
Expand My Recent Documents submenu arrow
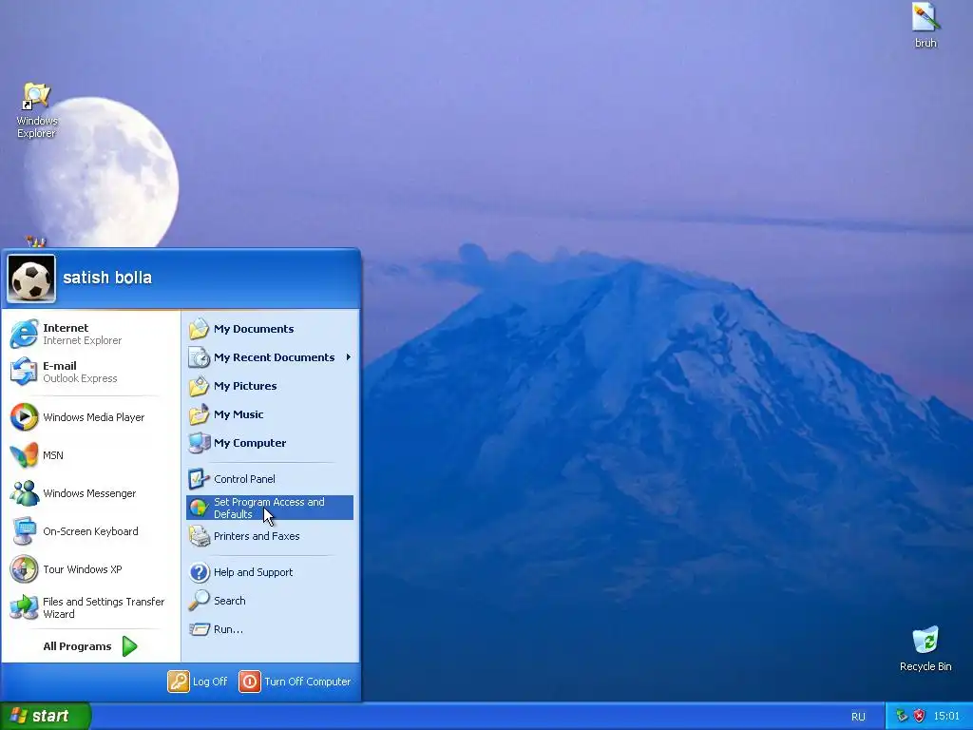coord(349,357)
